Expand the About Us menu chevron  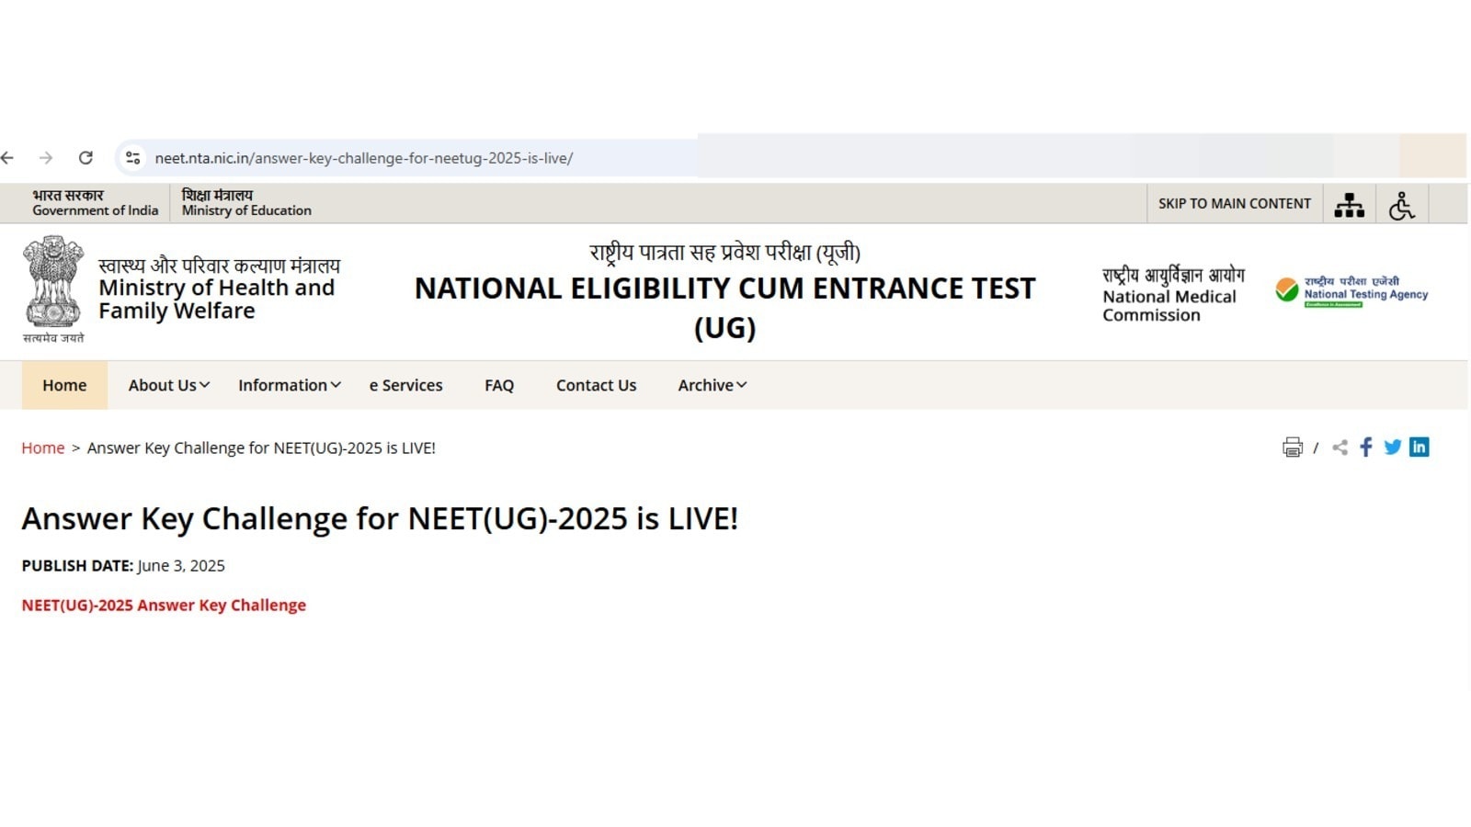(204, 385)
